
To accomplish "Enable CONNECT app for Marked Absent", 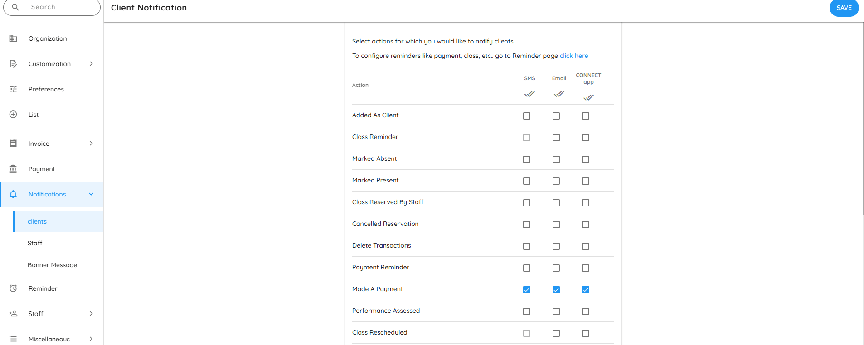I will (586, 159).
